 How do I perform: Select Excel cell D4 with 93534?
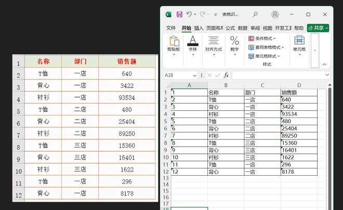click(299, 114)
